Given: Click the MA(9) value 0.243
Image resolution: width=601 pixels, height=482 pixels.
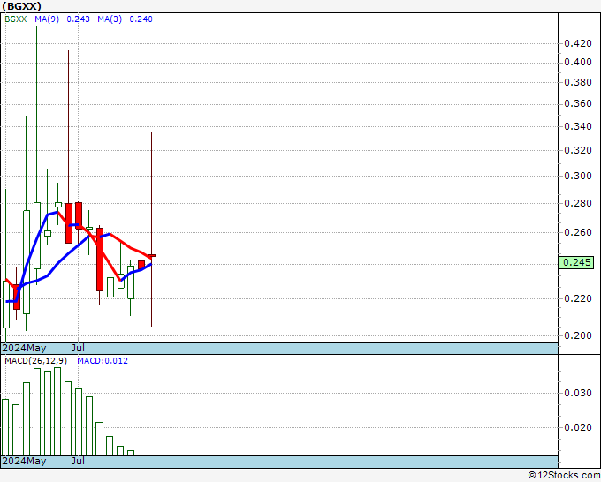Looking at the screenshot, I should click(x=78, y=19).
